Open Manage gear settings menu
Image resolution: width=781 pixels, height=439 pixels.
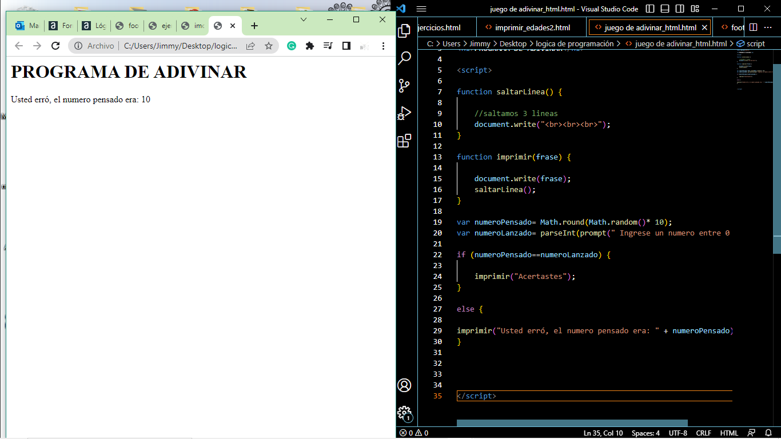tap(404, 413)
